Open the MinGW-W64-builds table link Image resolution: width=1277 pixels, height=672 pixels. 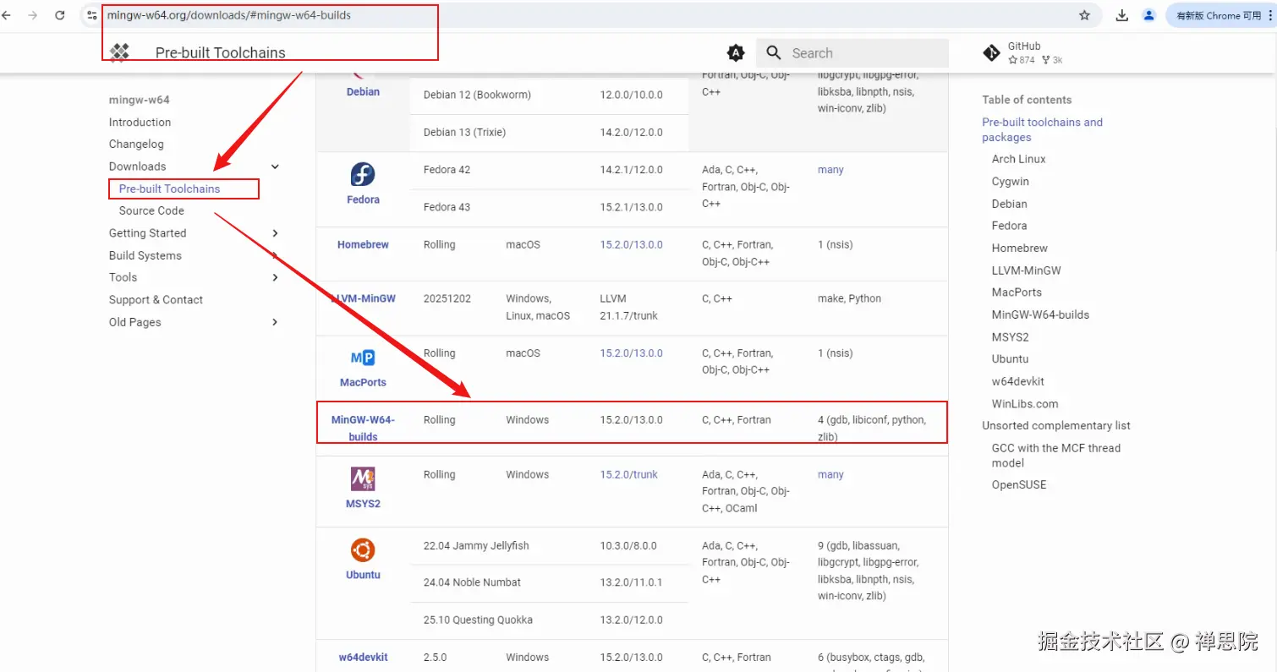pyautogui.click(x=363, y=428)
